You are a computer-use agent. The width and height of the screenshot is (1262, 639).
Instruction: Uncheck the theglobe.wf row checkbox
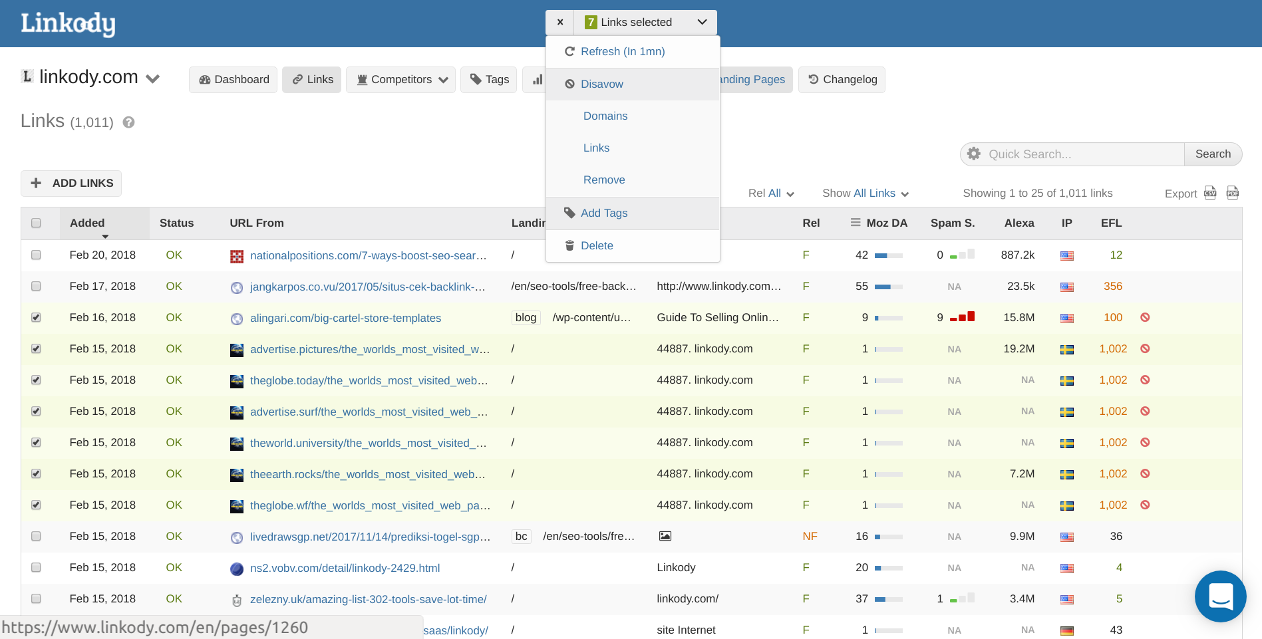coord(36,505)
